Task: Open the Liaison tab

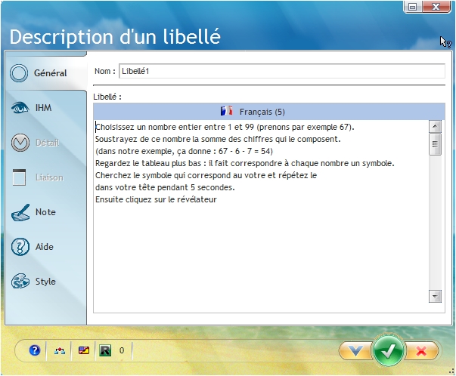Action: pos(45,177)
